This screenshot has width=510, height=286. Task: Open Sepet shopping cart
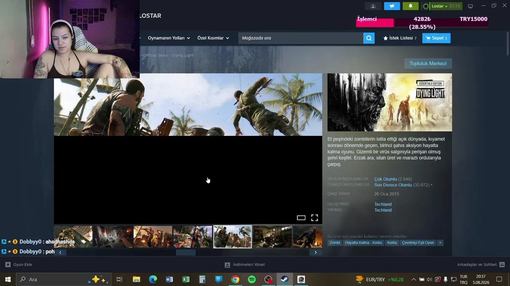pos(436,38)
